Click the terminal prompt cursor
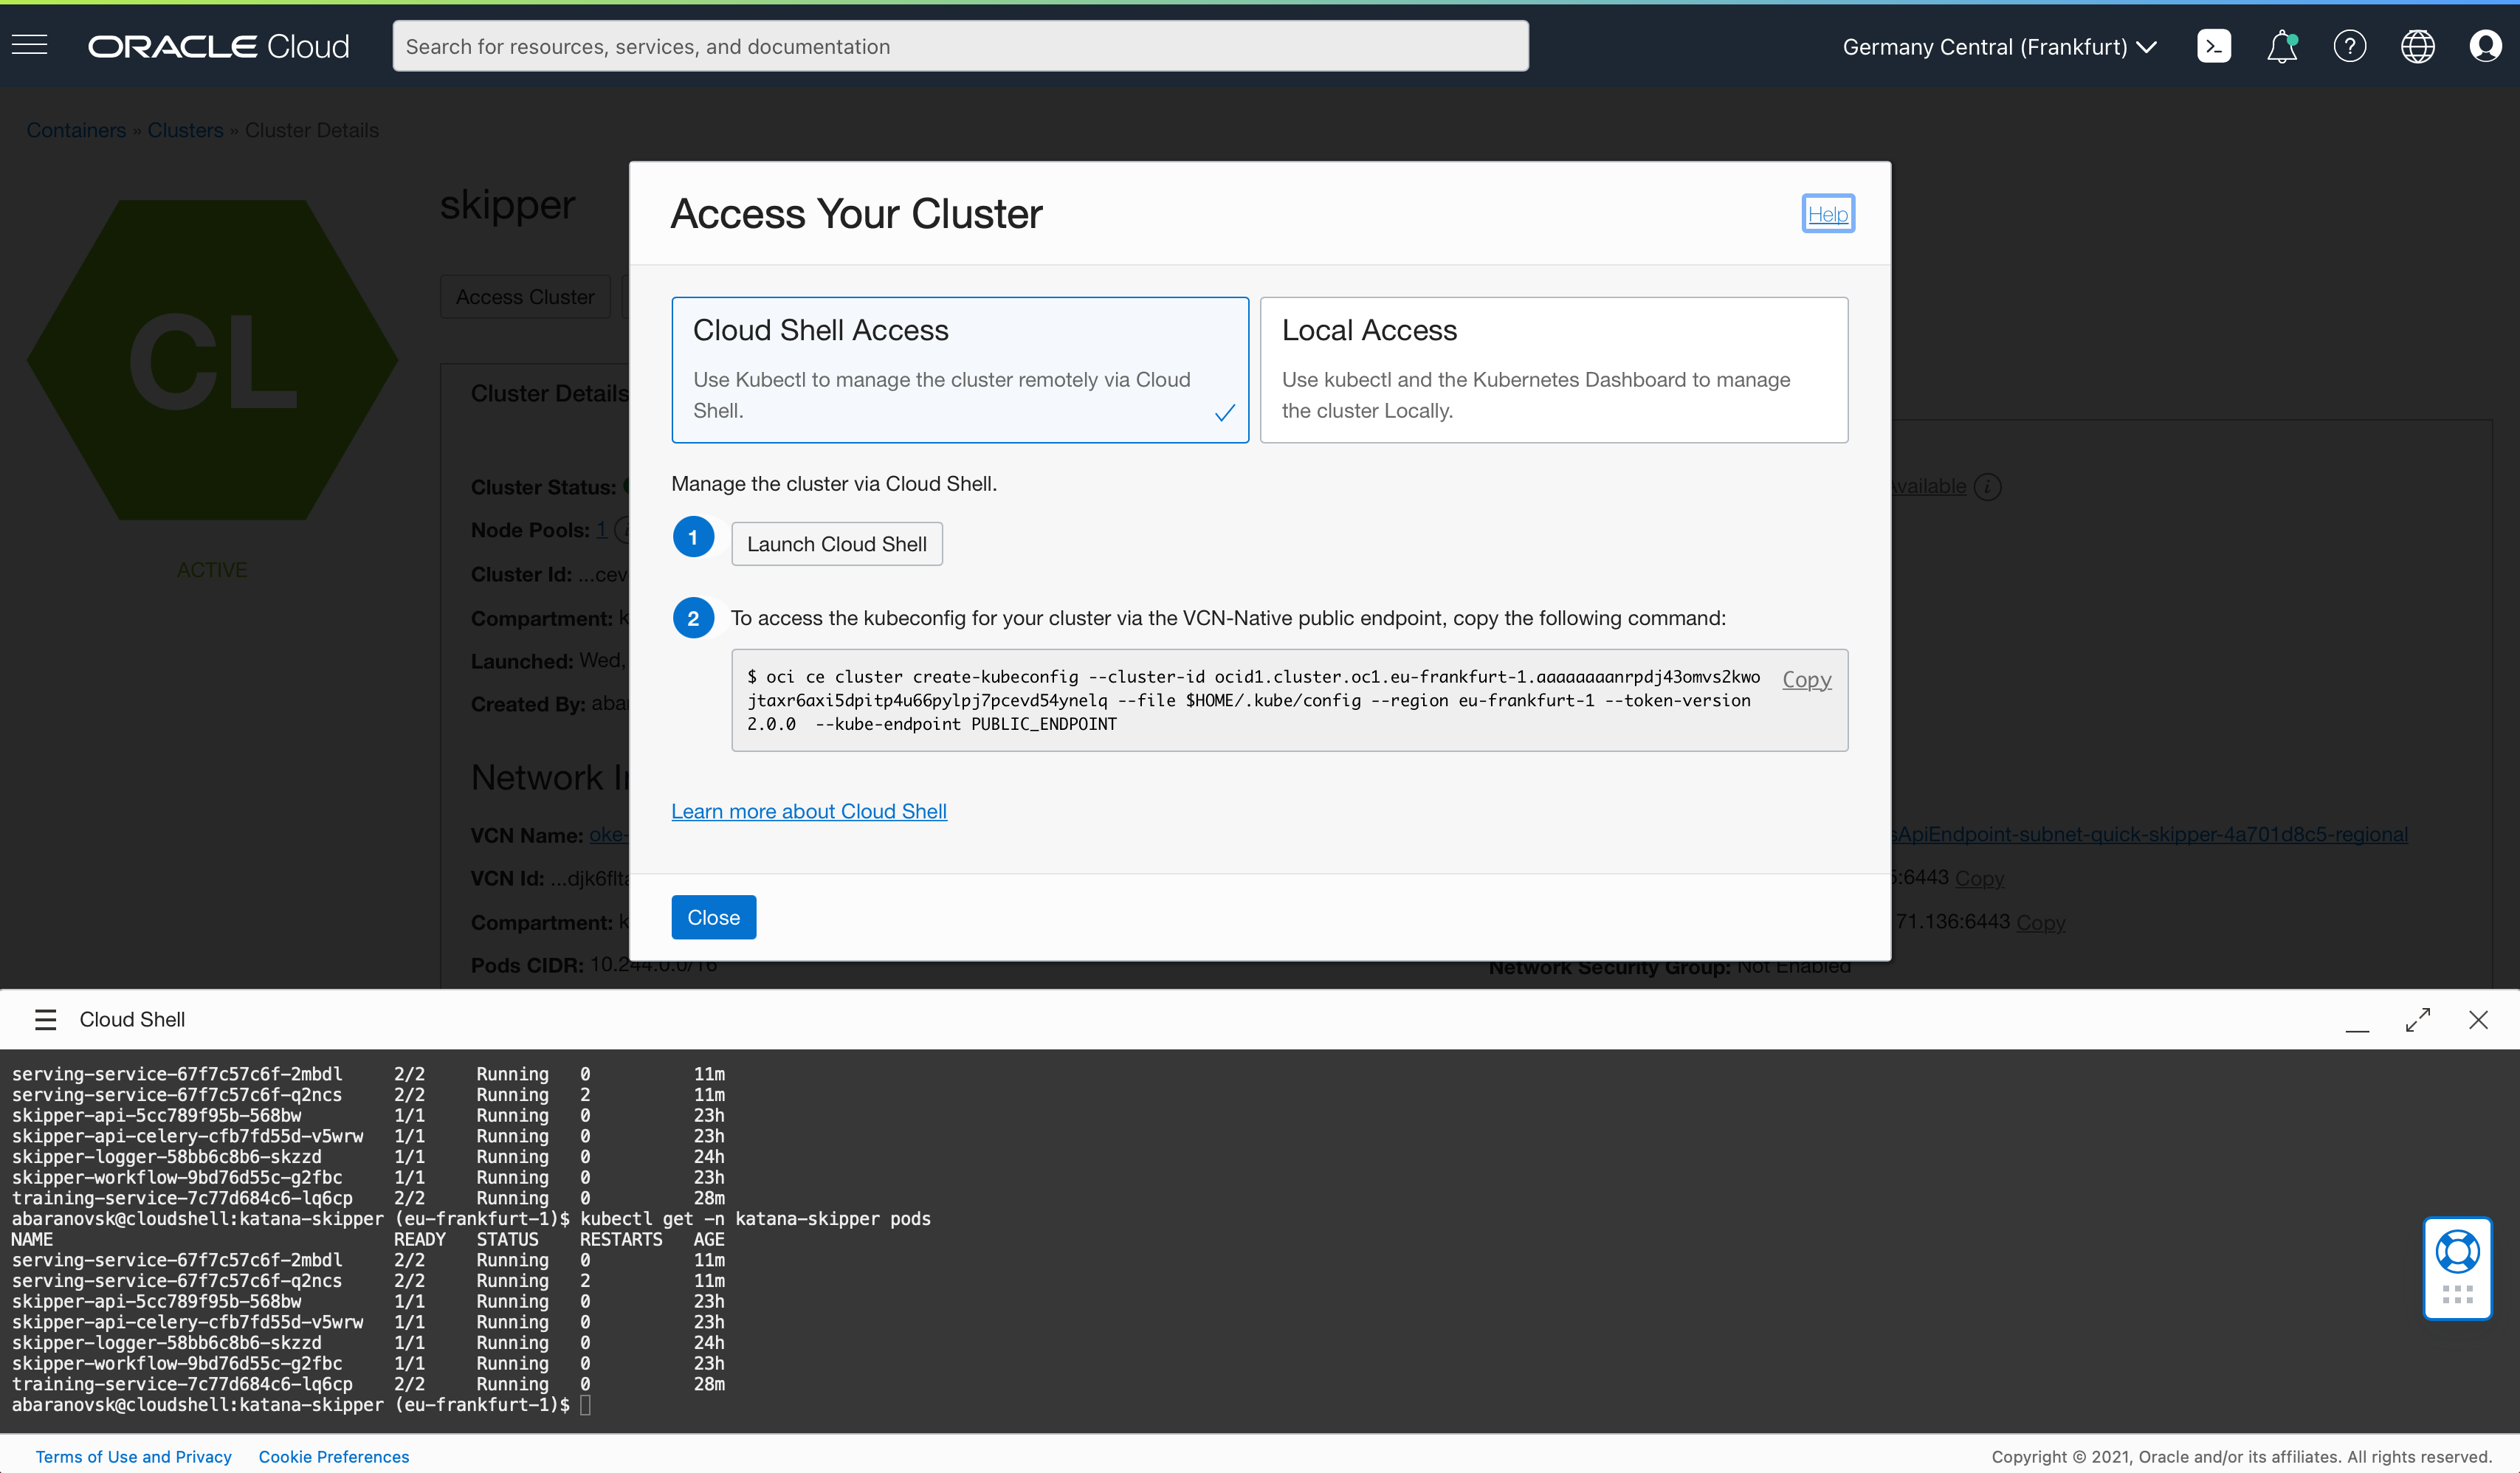The width and height of the screenshot is (2520, 1473). point(586,1404)
